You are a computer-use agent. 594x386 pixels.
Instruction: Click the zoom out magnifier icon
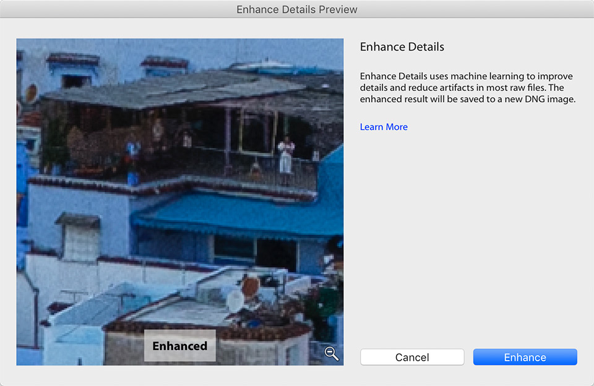point(332,354)
